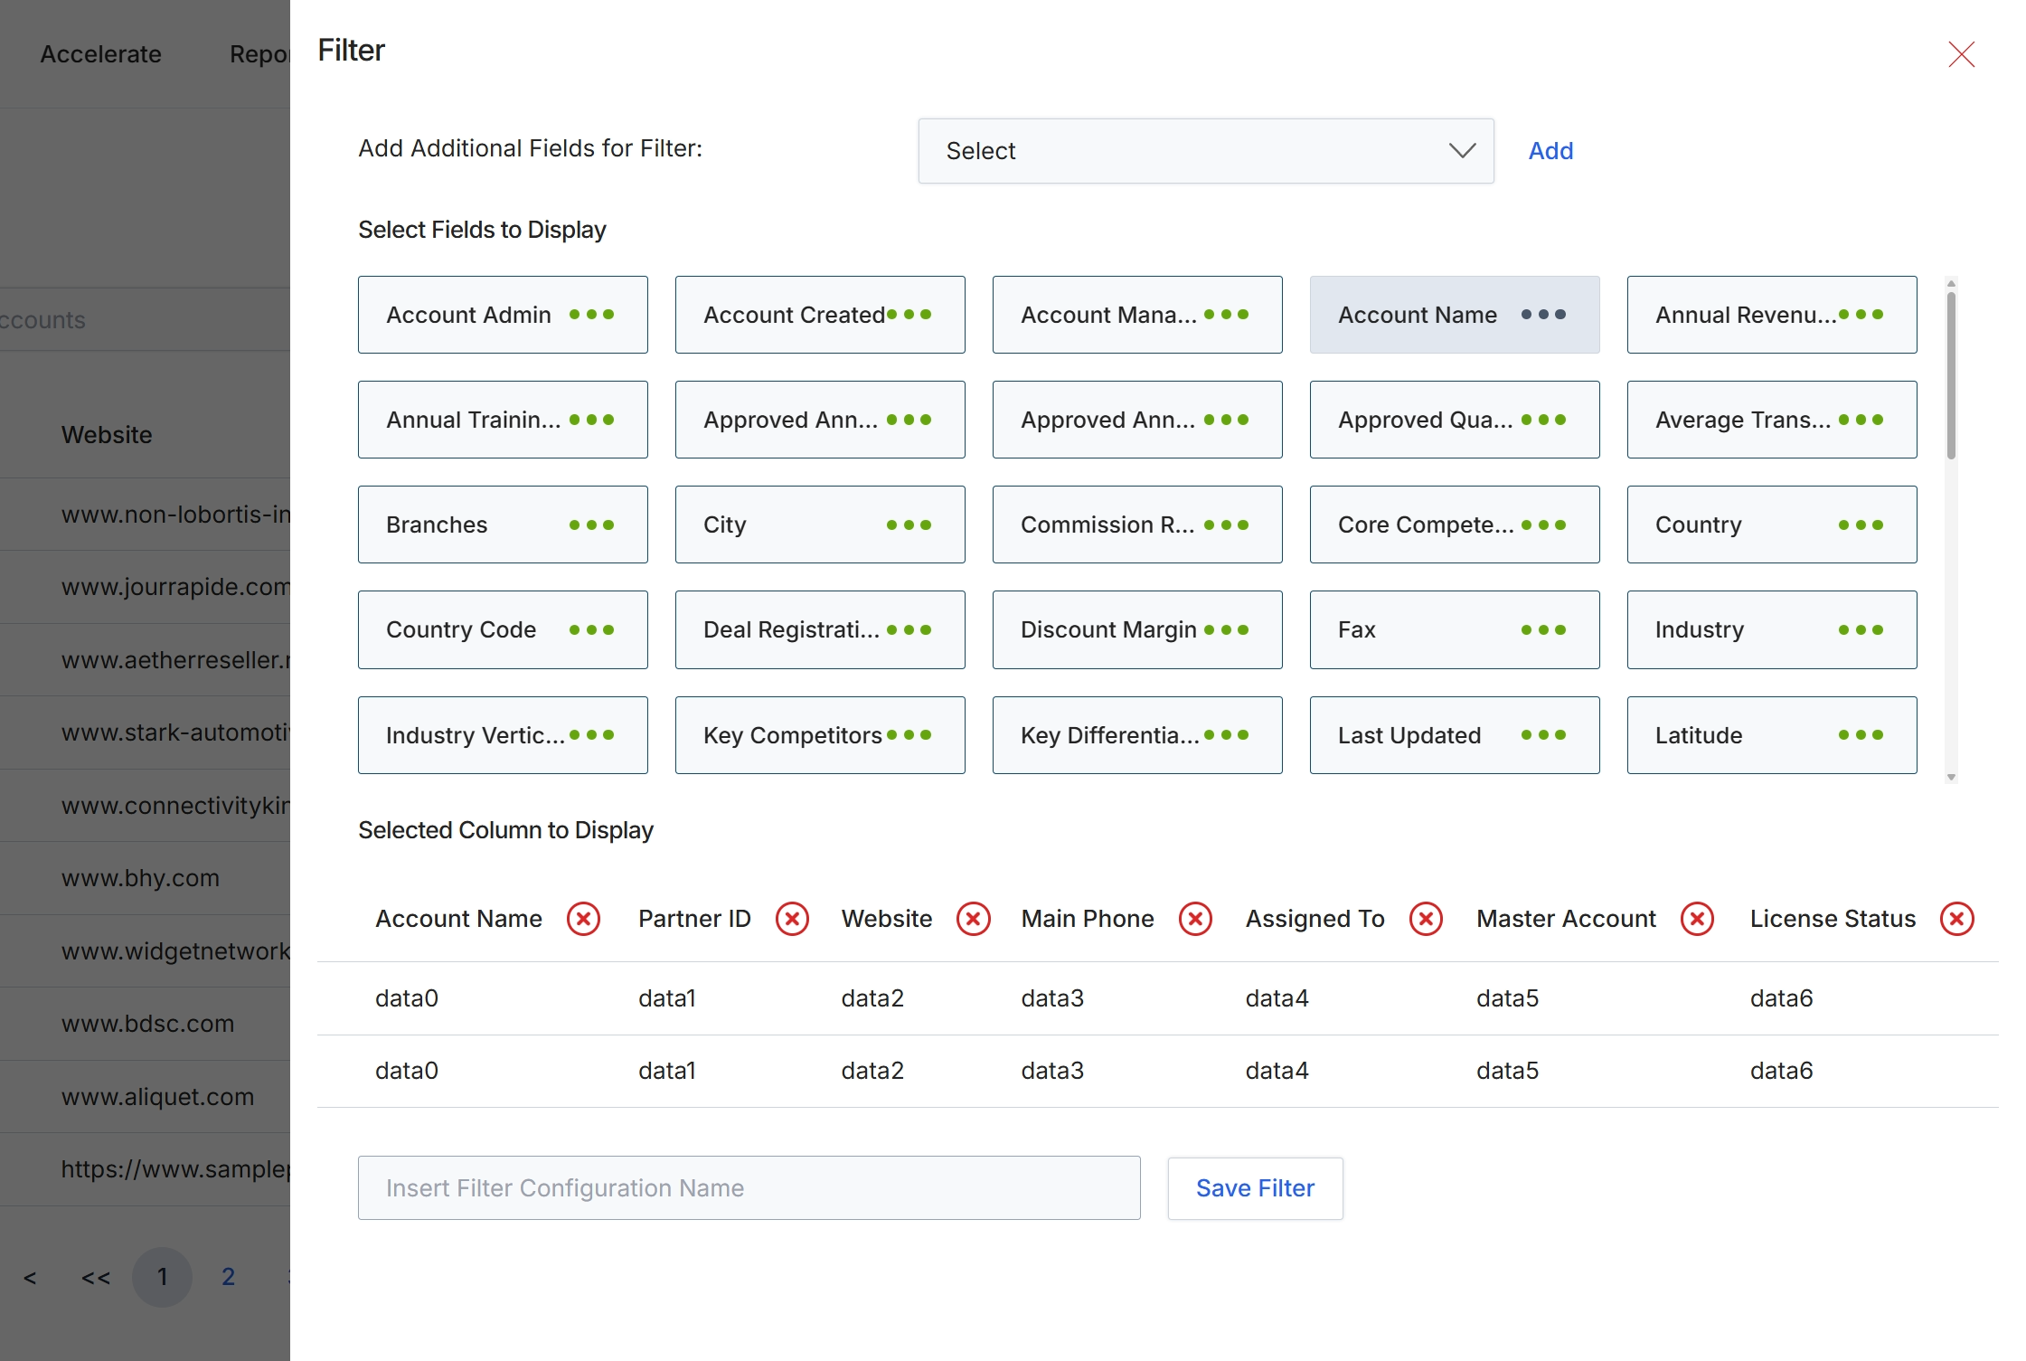Click the Save Filter button

point(1255,1188)
